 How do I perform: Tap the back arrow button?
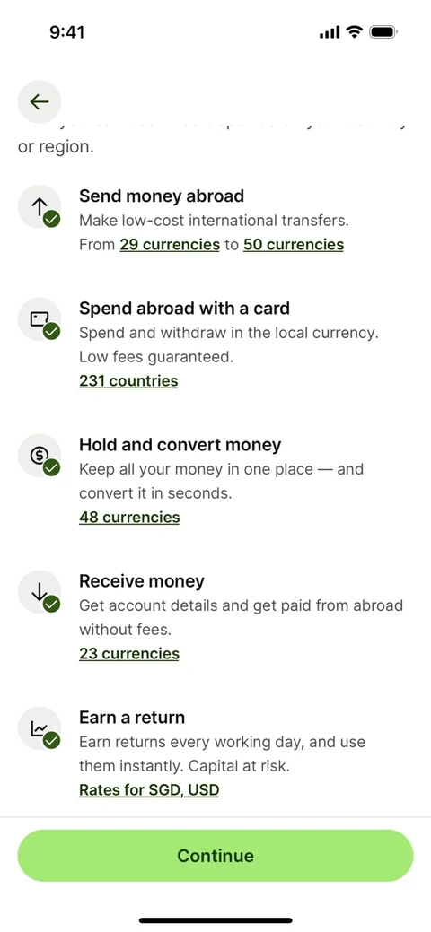[x=40, y=101]
